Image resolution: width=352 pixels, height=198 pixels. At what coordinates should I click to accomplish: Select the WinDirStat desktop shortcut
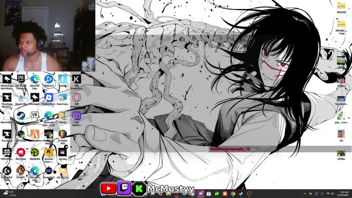35,154
